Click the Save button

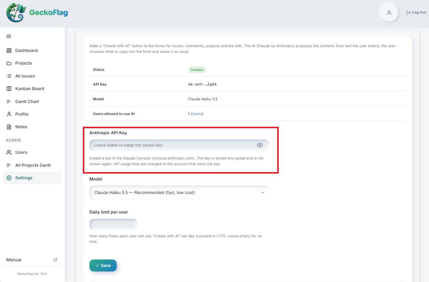103,265
